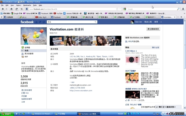Viewport: 186px width, 116px height.
Task: Reload the page with refresh icon
Action: pos(17,9)
